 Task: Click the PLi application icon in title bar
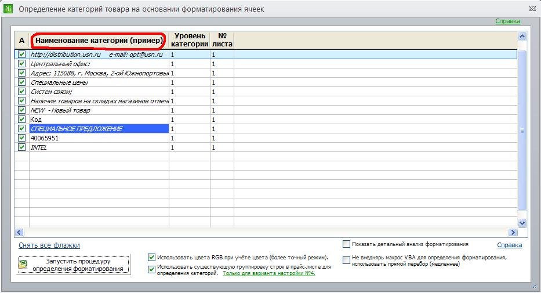[8, 9]
